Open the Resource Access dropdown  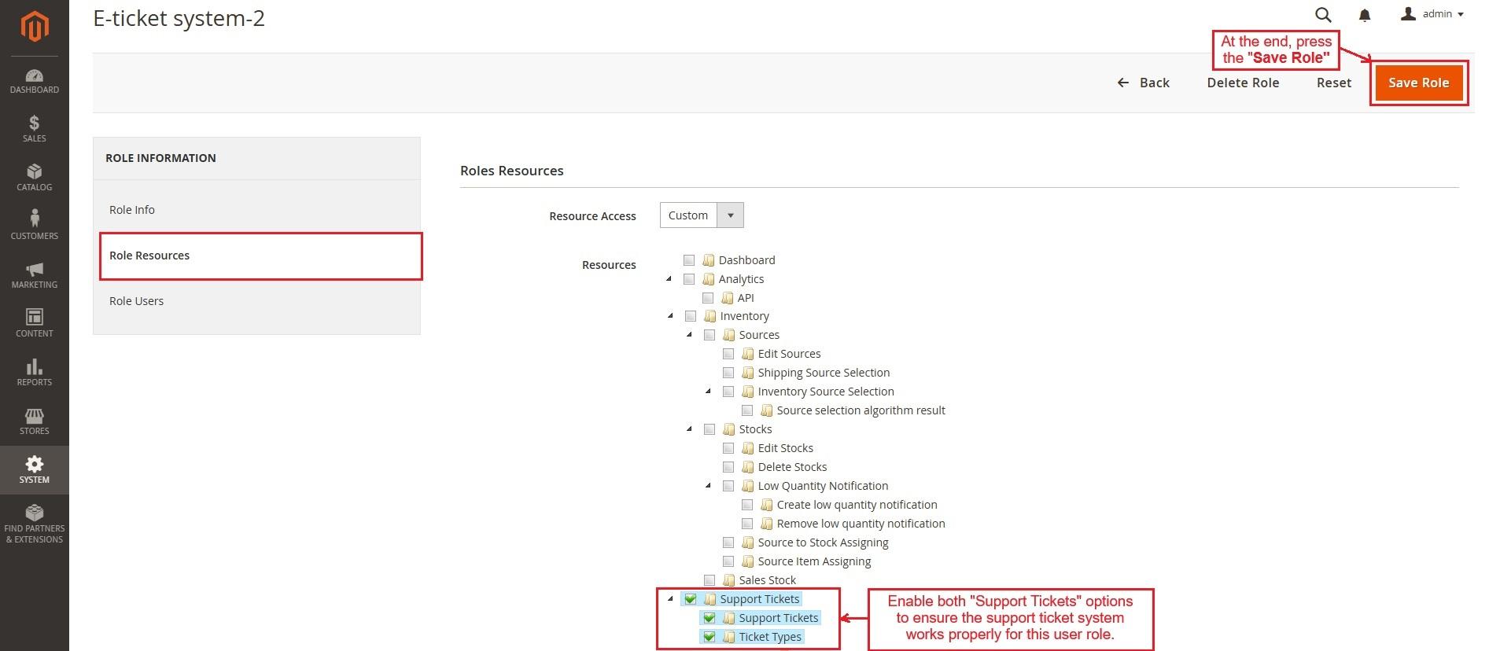(702, 215)
